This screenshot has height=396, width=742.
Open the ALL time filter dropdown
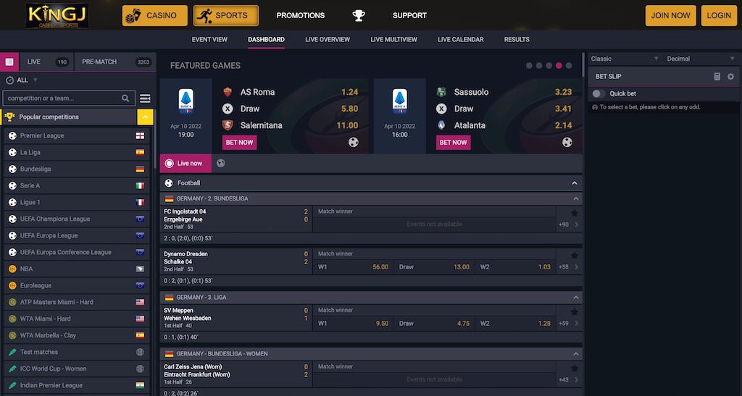pyautogui.click(x=28, y=80)
